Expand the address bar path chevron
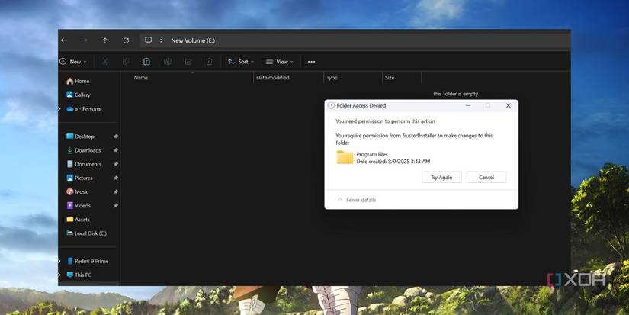The image size is (629, 315). coord(162,40)
